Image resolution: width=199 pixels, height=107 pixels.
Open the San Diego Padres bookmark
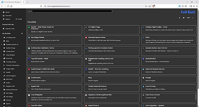[54, 40]
